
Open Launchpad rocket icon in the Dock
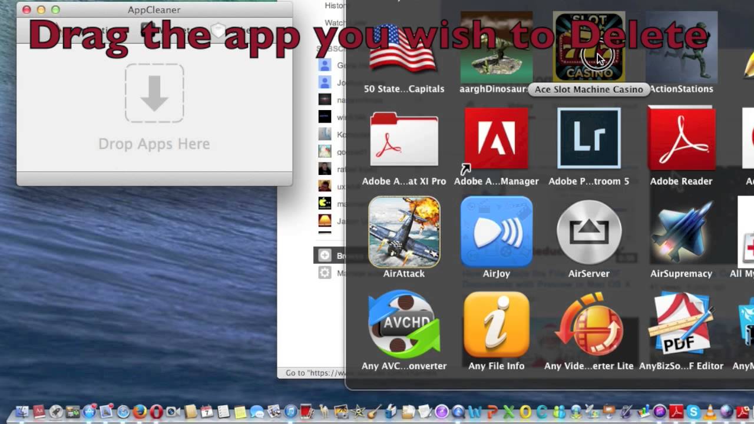click(56, 412)
